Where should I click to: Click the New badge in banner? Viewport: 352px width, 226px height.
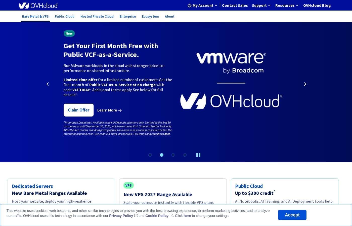[x=69, y=33]
